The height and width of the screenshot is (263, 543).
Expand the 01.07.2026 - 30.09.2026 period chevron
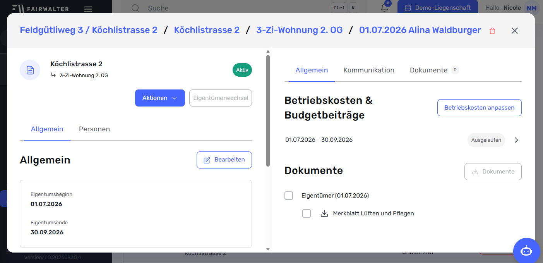516,140
